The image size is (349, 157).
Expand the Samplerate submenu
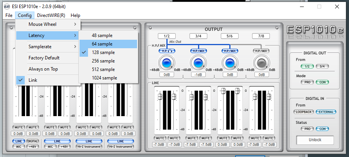47,47
